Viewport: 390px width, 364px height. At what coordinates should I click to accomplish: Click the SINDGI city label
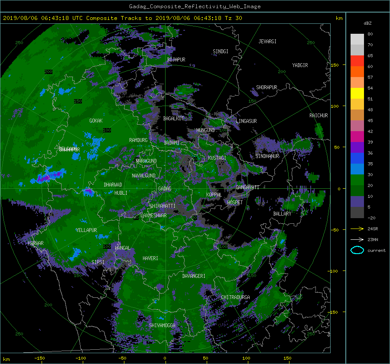coord(221,52)
